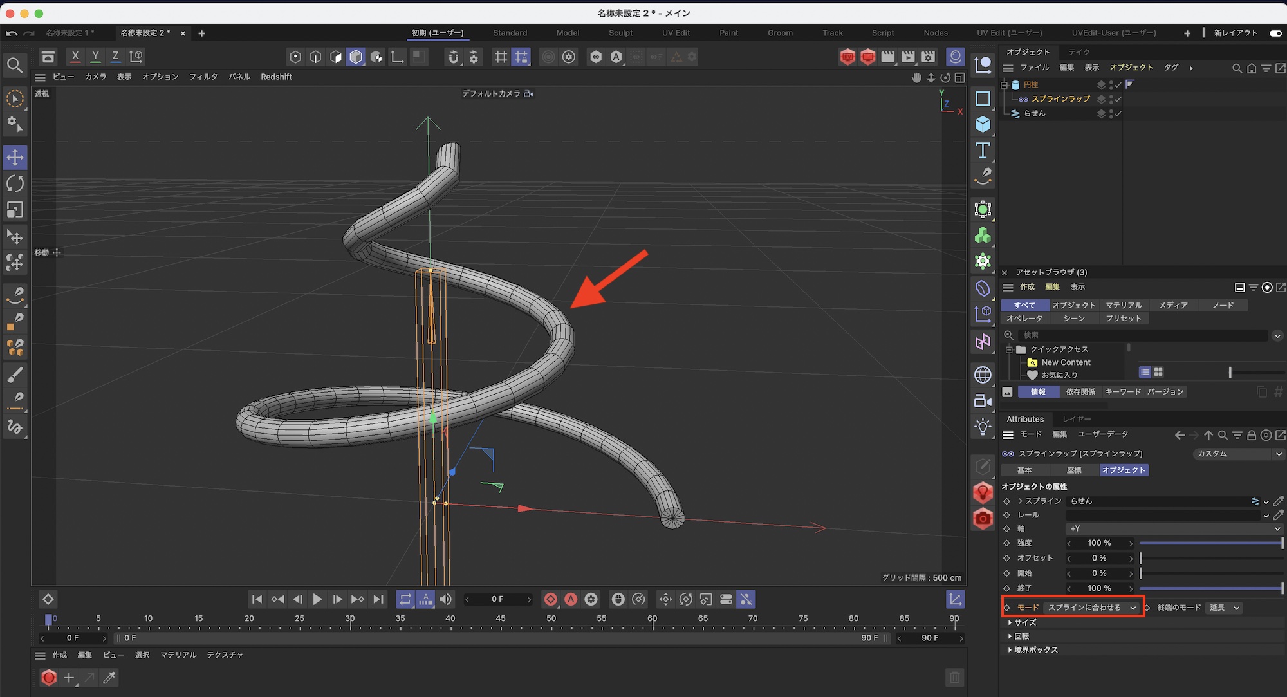Select the Scale tool
Viewport: 1287px width, 697px height.
click(x=15, y=210)
